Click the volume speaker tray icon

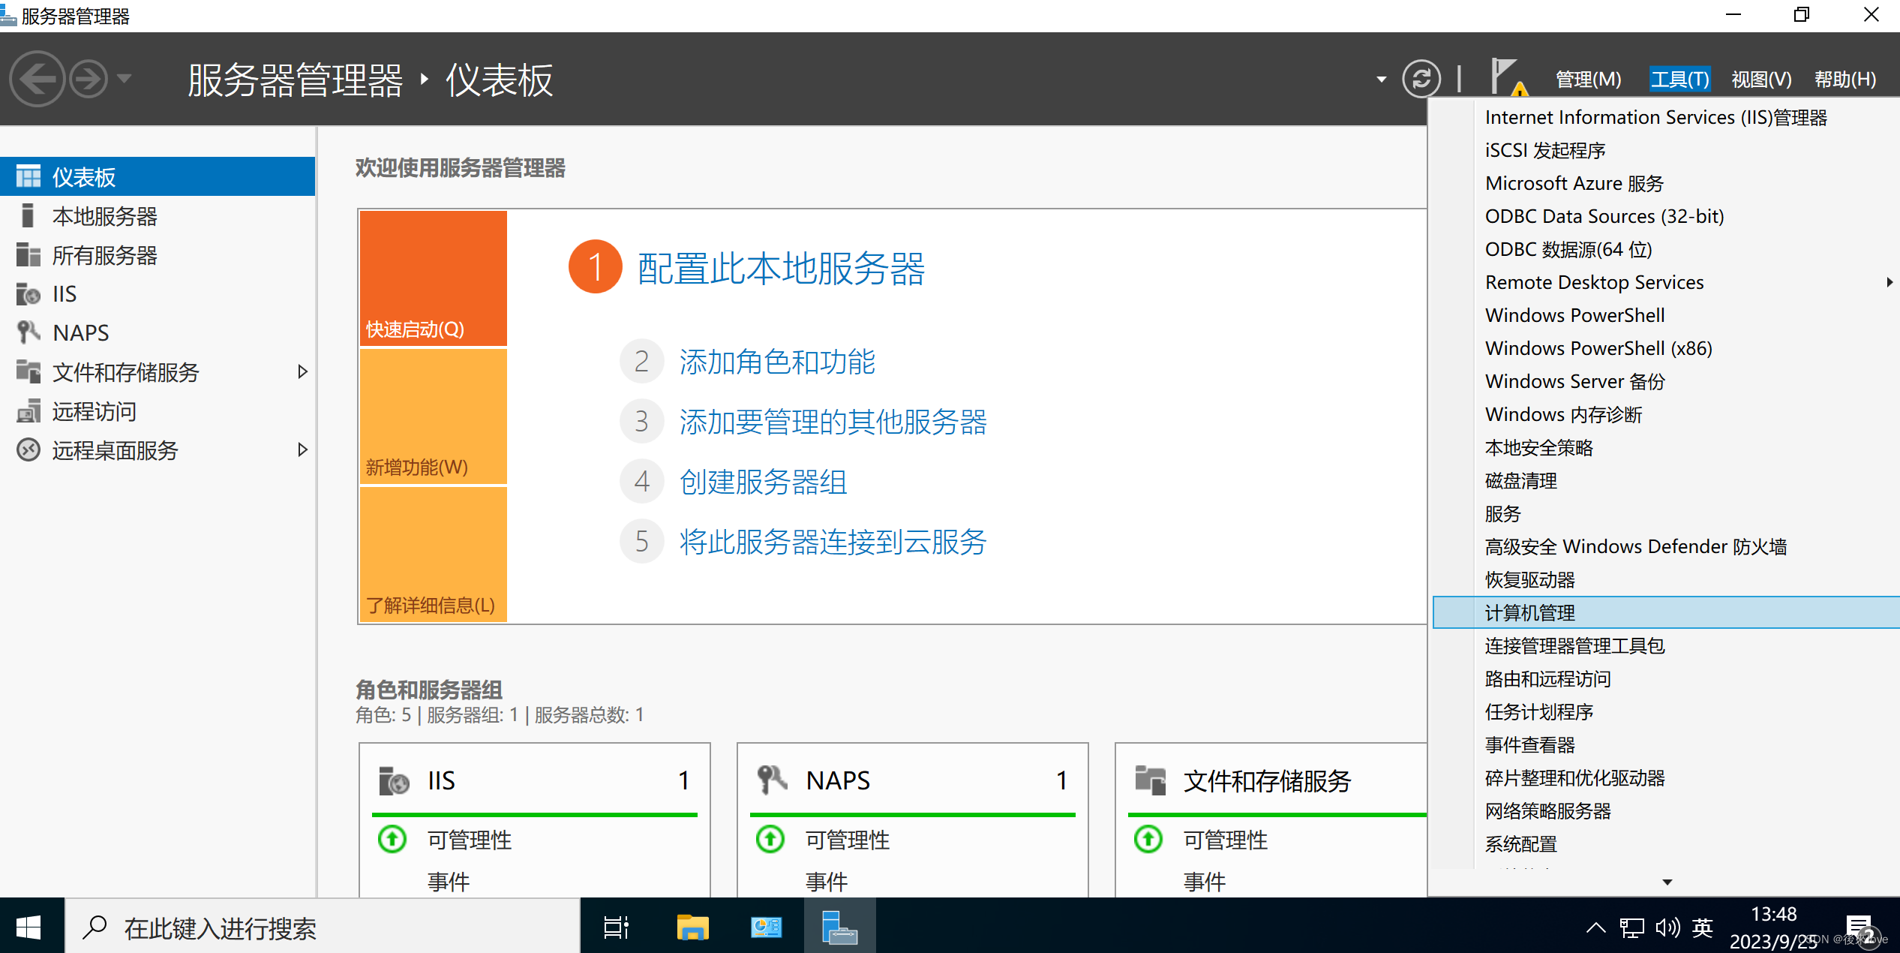coord(1667,928)
